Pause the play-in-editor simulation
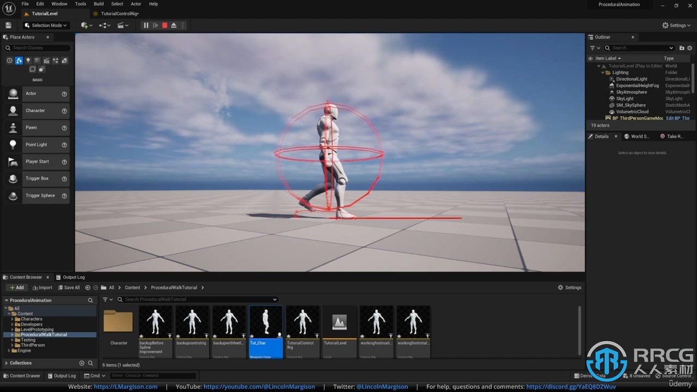The width and height of the screenshot is (697, 392). pos(146,25)
